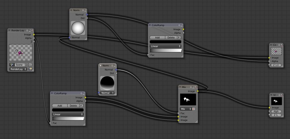290x139 pixels.
Task: Open the Mix blend mode dropdown
Action: [186, 109]
